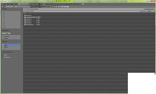Collapse the Bookmarks panel
156x94 pixels.
click(2, 30)
